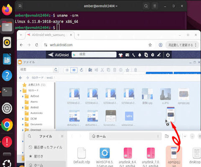Open the terminal hamburger menu
This screenshot has height=167, width=201.
tap(155, 6)
